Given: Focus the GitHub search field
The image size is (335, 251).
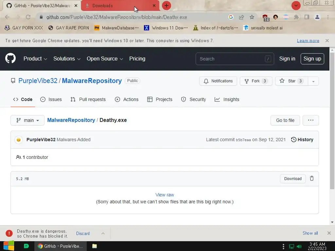Looking at the screenshot, I should pos(235,59).
